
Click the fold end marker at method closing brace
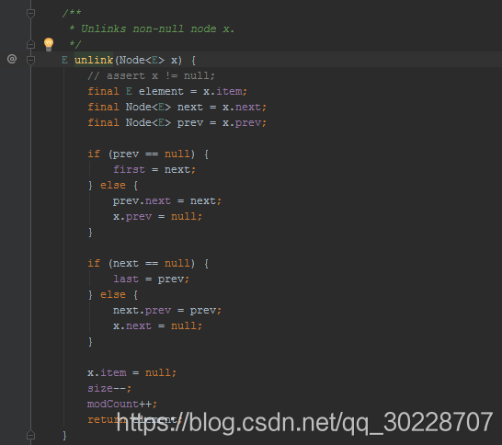click(30, 435)
